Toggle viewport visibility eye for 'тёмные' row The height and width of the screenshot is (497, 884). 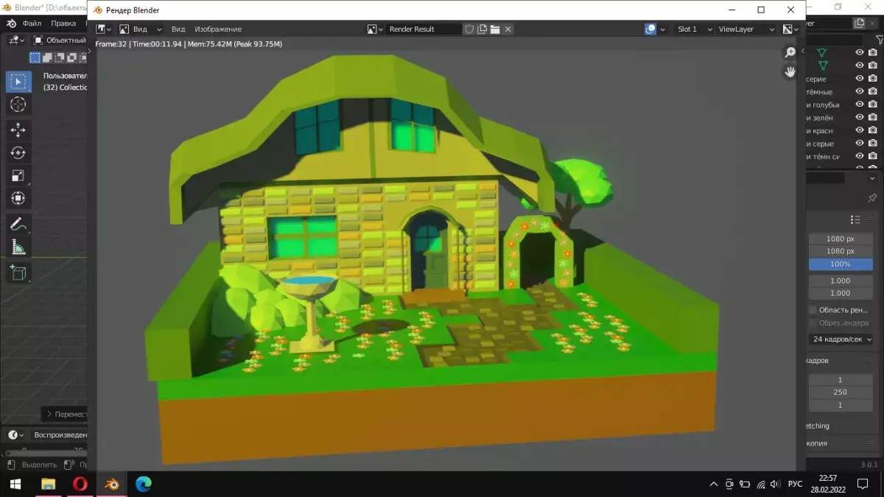click(859, 92)
